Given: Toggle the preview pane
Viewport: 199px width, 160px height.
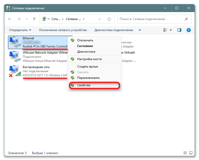Looking at the screenshot, I should pyautogui.click(x=179, y=30).
